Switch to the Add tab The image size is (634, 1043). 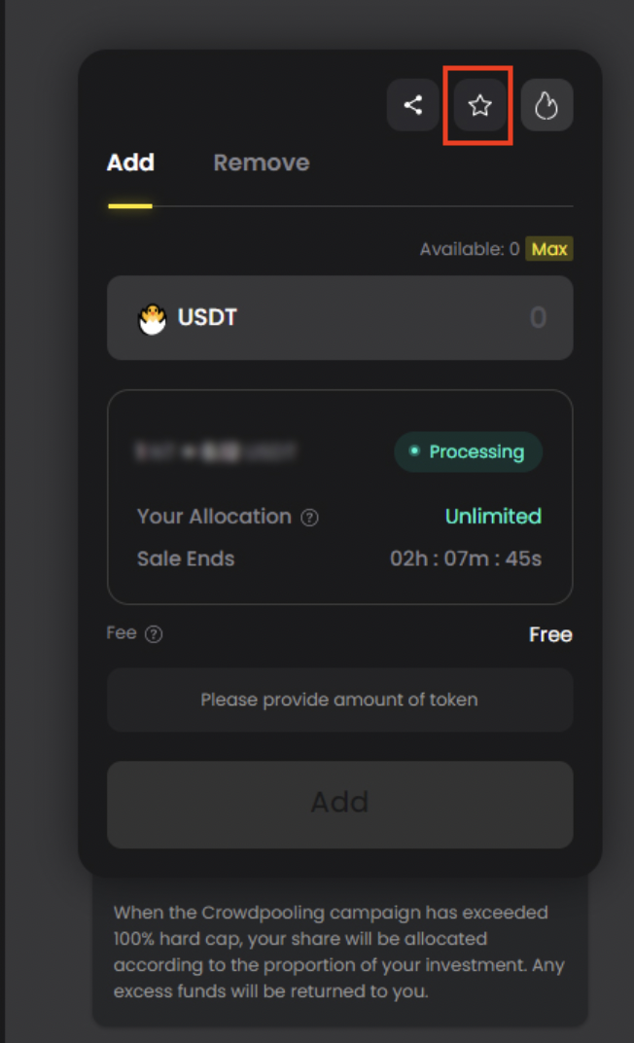(130, 162)
